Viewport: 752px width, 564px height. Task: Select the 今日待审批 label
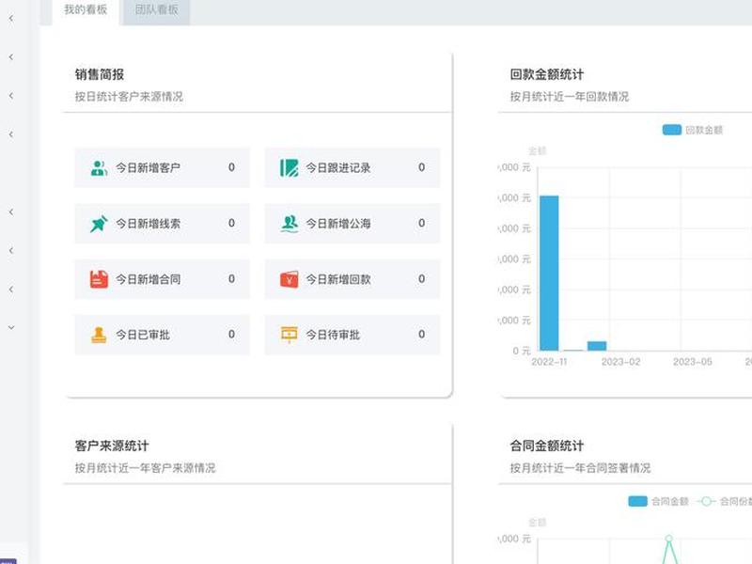pos(333,335)
